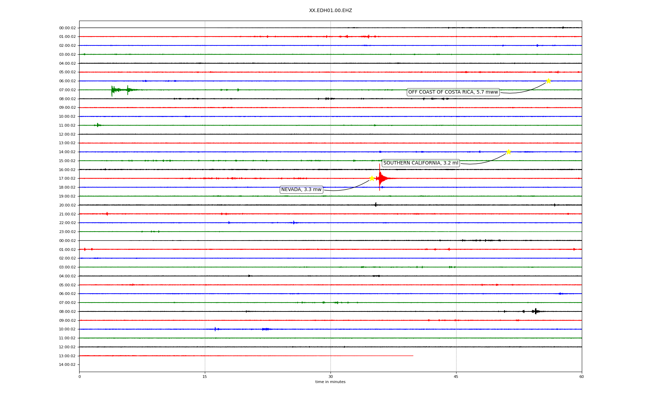
Task: Click the OFF COAST OF COSTA RICA label
Action: pyautogui.click(x=453, y=92)
